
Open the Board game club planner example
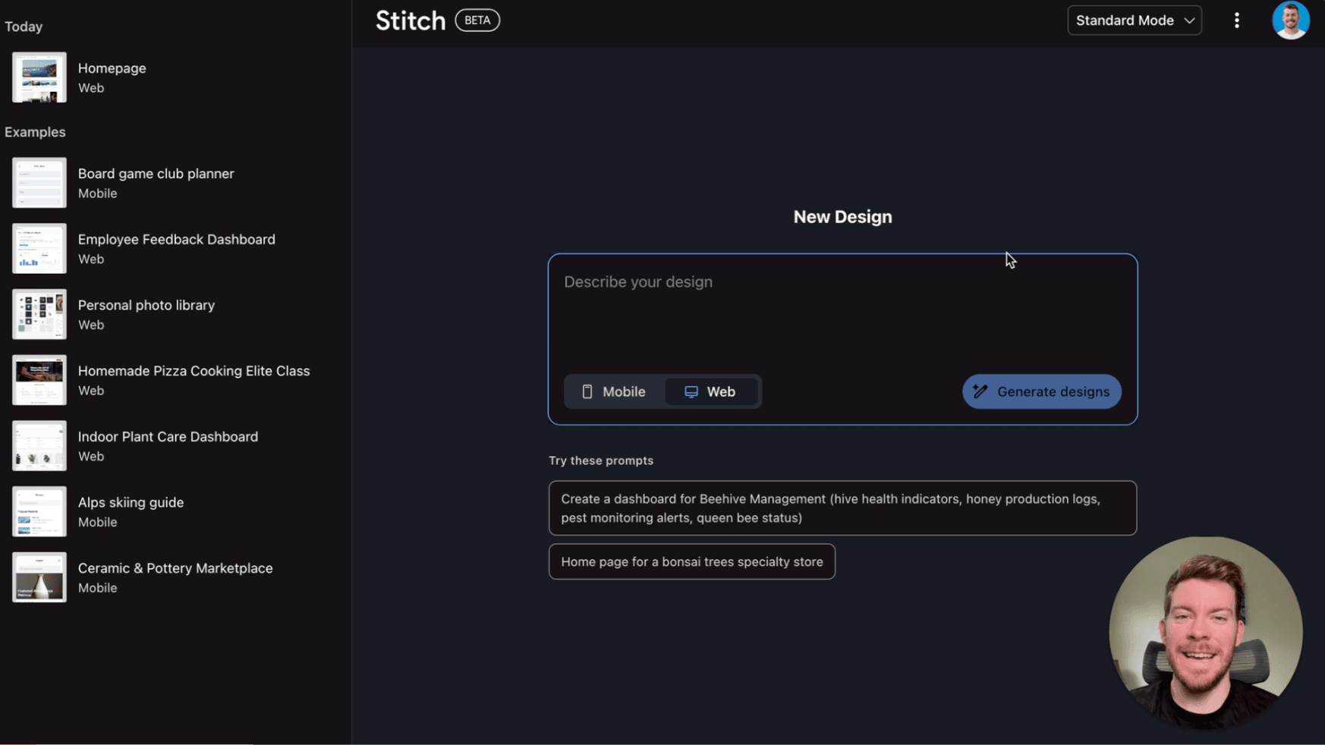(x=156, y=182)
